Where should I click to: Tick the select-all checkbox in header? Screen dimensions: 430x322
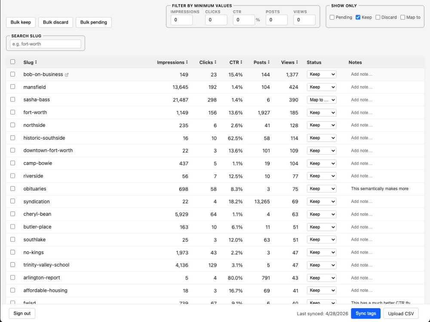pos(12,62)
